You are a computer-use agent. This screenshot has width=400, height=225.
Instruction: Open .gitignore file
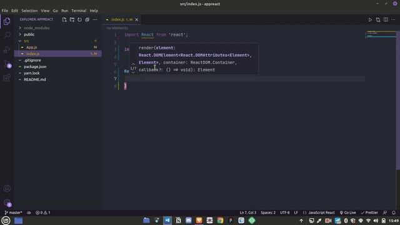32,60
